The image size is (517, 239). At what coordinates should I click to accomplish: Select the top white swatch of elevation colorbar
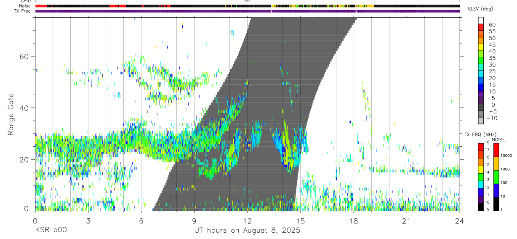(481, 20)
